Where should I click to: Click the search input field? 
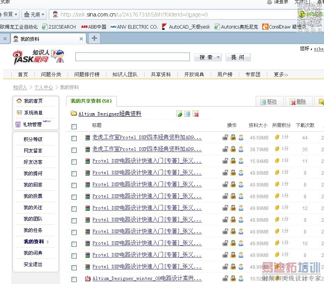click(132, 57)
